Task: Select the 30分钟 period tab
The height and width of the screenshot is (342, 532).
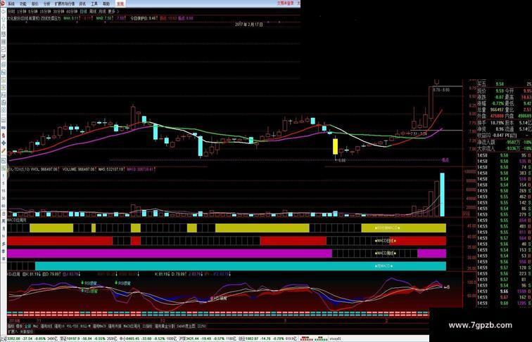Action: point(58,11)
